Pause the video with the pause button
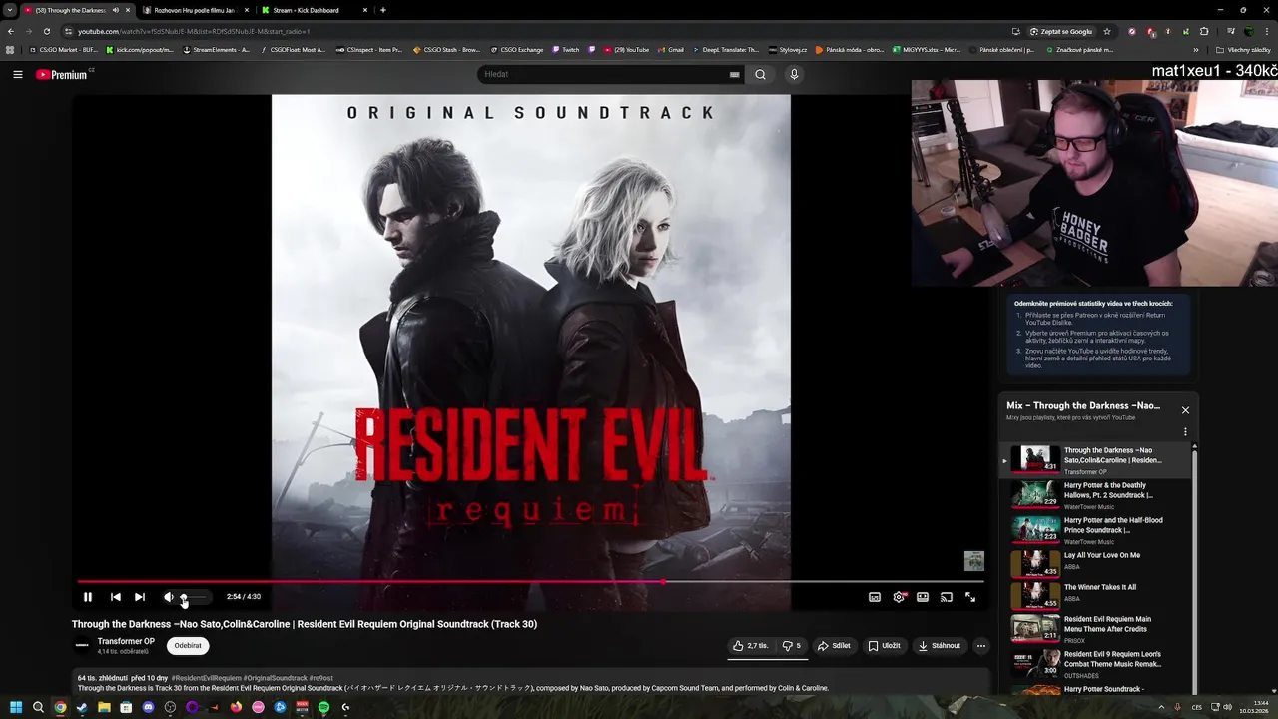The image size is (1278, 719). pos(88,597)
